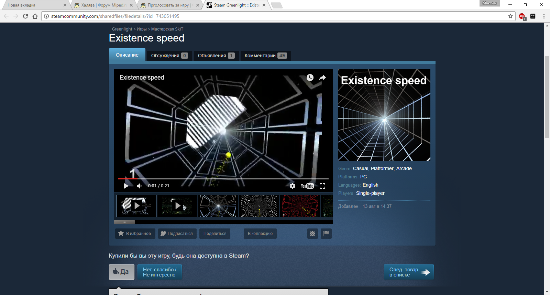550x295 pixels.
Task: Close the Steam Greenlight tab
Action: click(x=264, y=5)
